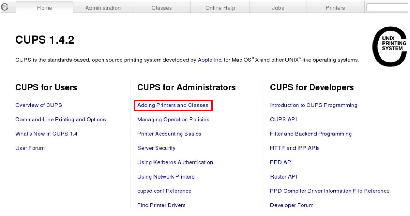Read What's New in CUPS 1.4
The image size is (410, 216).
coord(46,134)
